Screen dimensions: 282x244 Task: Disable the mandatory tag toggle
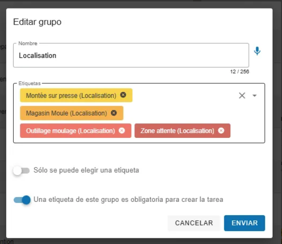click(22, 200)
